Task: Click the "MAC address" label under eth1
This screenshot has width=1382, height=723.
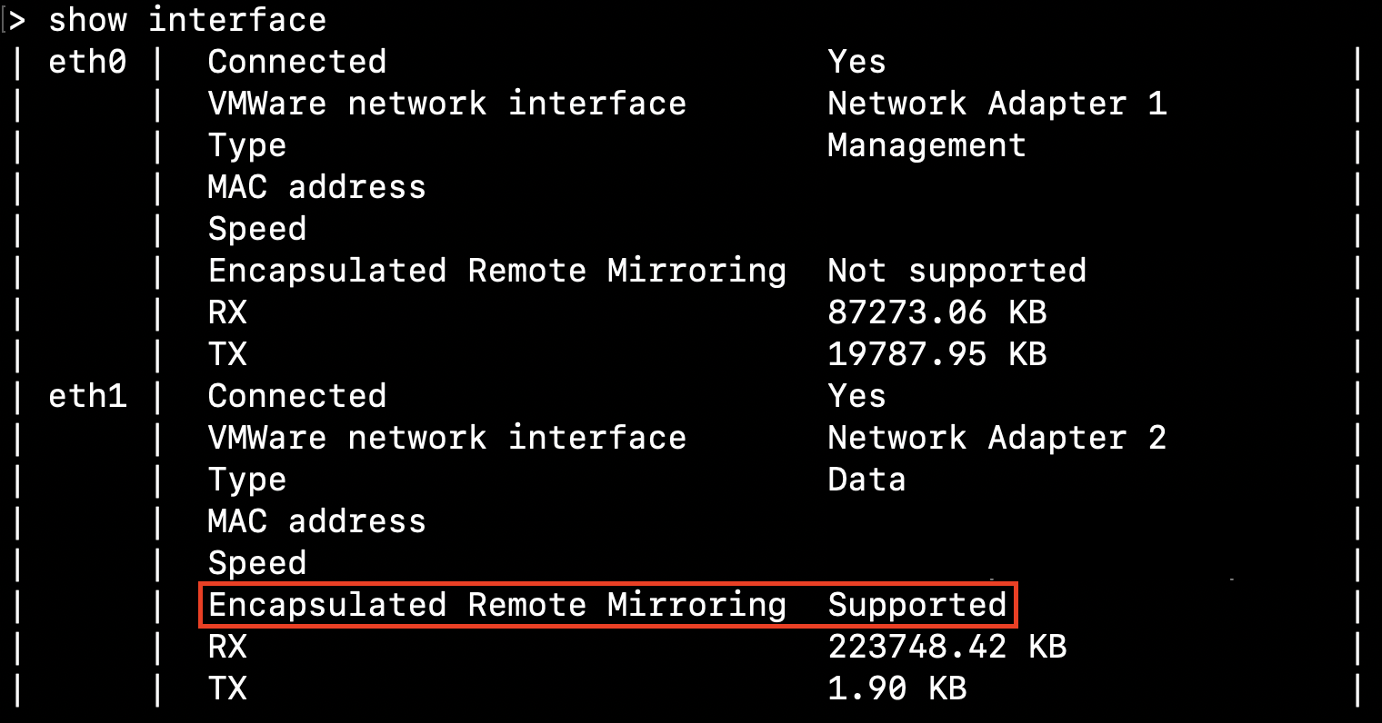Action: (316, 521)
